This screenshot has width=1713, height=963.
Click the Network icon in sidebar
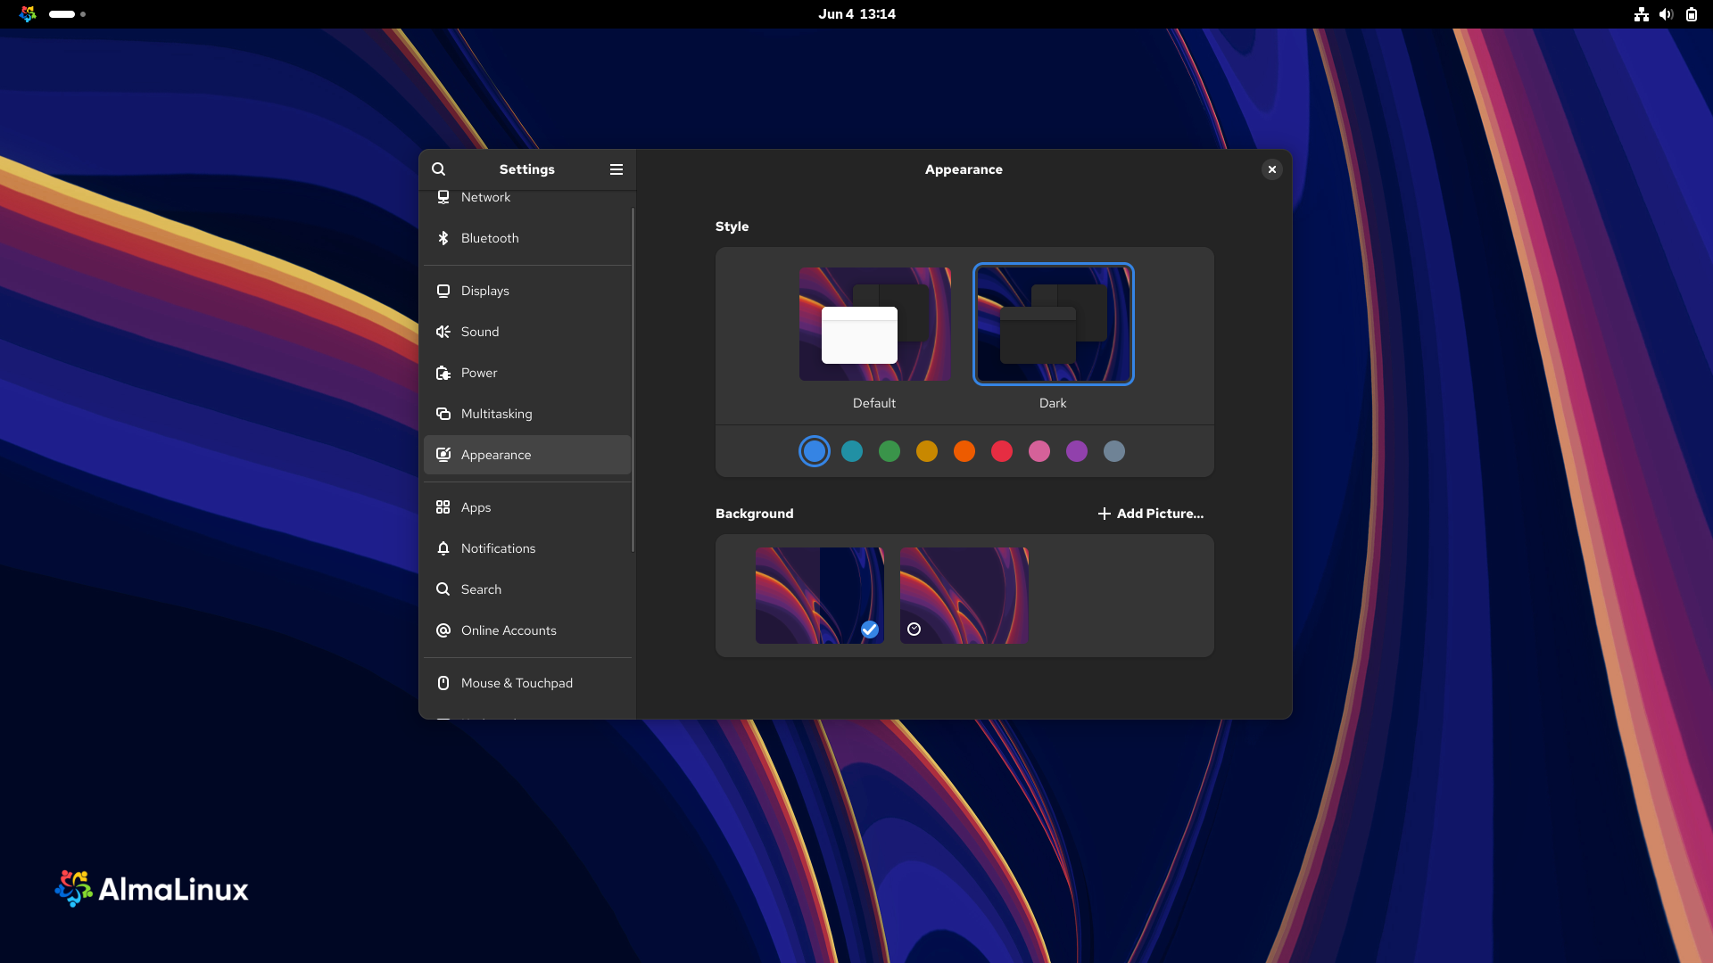click(443, 197)
